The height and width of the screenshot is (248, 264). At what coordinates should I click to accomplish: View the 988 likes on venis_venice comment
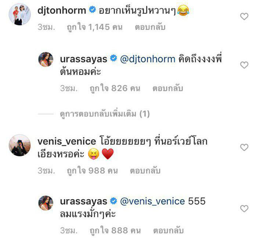tap(92, 171)
